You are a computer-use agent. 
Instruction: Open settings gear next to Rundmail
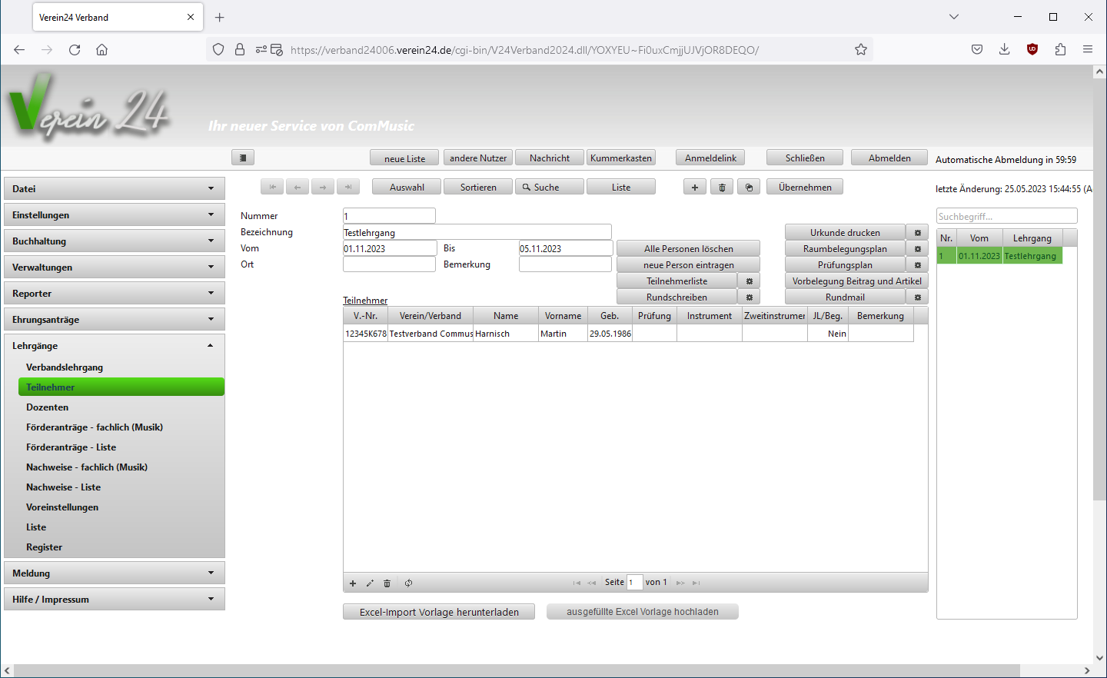click(x=917, y=297)
